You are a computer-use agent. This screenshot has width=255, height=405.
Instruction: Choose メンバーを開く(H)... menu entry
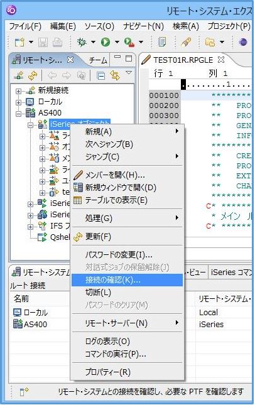(127, 175)
